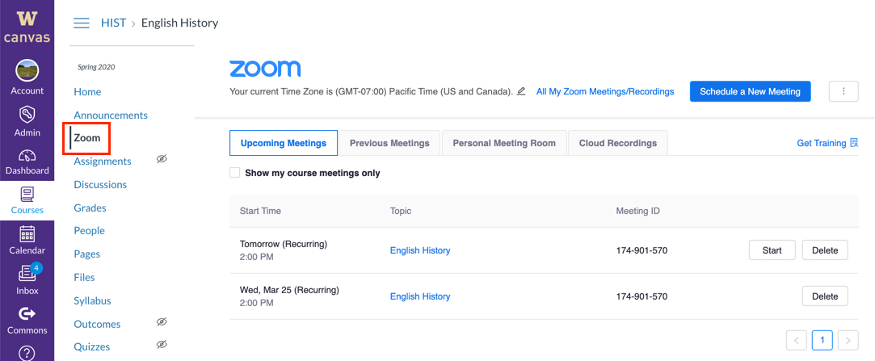Open the three-dot more options button
The height and width of the screenshot is (361, 875).
[x=843, y=91]
